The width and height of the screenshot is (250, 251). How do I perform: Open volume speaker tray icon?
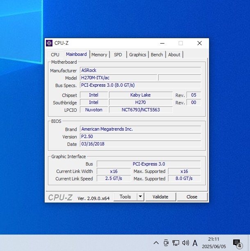click(186, 243)
